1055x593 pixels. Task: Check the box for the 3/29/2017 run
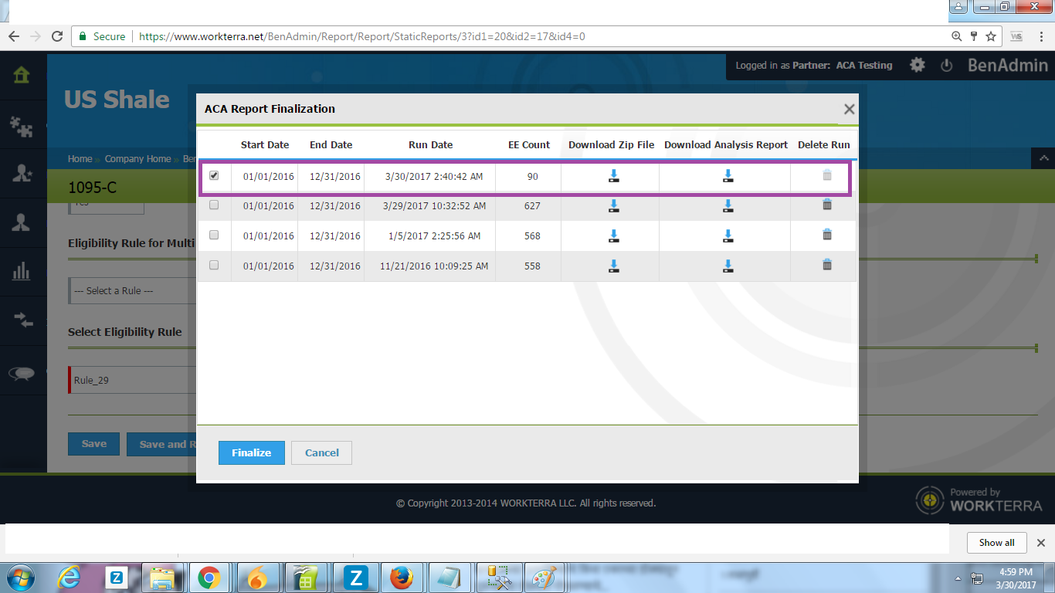pyautogui.click(x=214, y=205)
